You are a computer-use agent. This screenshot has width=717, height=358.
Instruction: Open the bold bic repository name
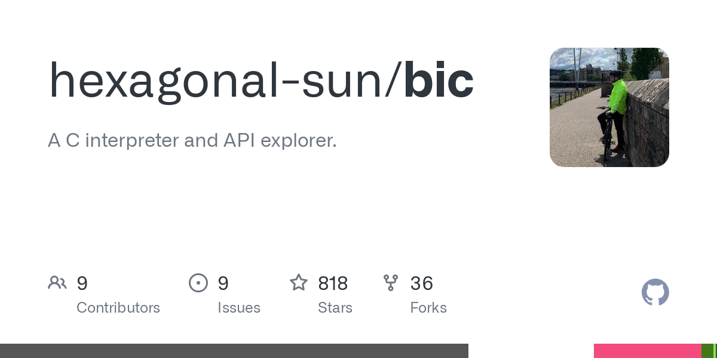click(439, 81)
